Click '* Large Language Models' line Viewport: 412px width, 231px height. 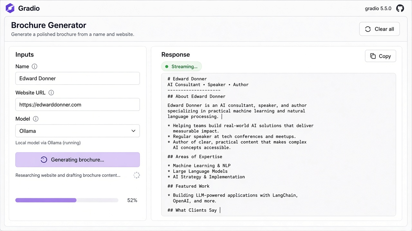click(198, 171)
